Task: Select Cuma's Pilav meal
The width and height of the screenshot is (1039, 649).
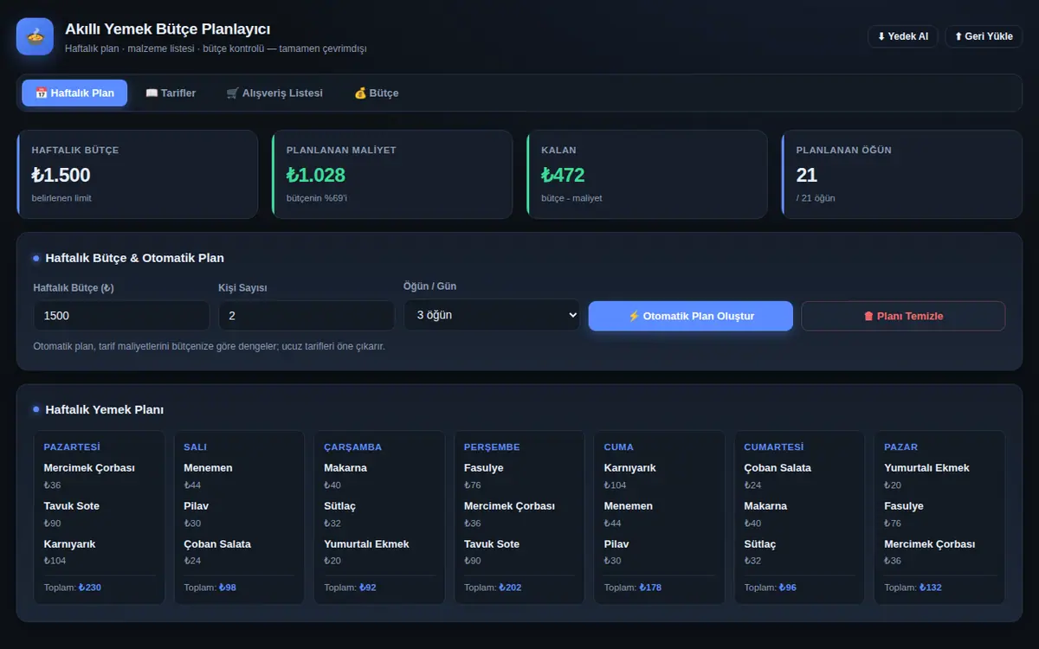Action: [617, 544]
